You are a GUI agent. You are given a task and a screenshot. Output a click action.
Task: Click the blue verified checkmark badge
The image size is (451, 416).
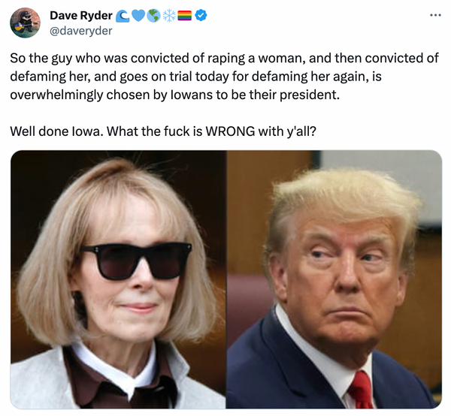(201, 15)
